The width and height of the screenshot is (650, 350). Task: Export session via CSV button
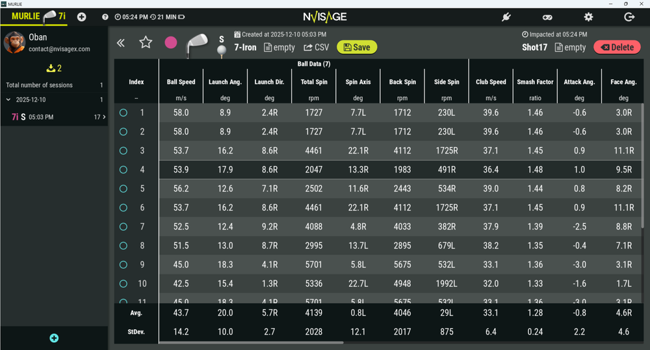click(317, 47)
